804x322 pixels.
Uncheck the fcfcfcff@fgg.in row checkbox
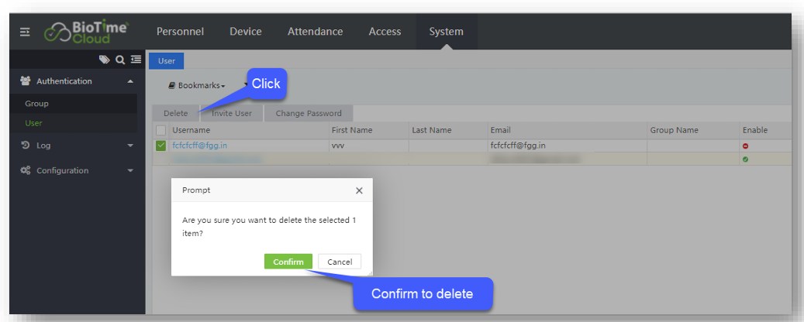pyautogui.click(x=160, y=146)
